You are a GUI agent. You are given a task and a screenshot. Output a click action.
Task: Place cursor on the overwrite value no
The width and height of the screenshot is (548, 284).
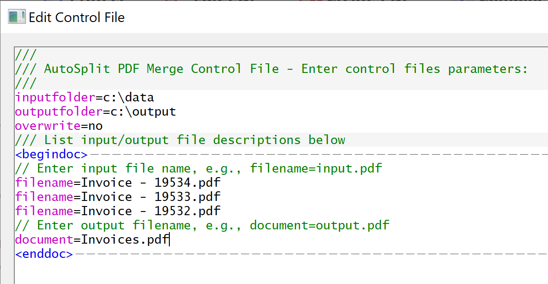click(x=95, y=126)
